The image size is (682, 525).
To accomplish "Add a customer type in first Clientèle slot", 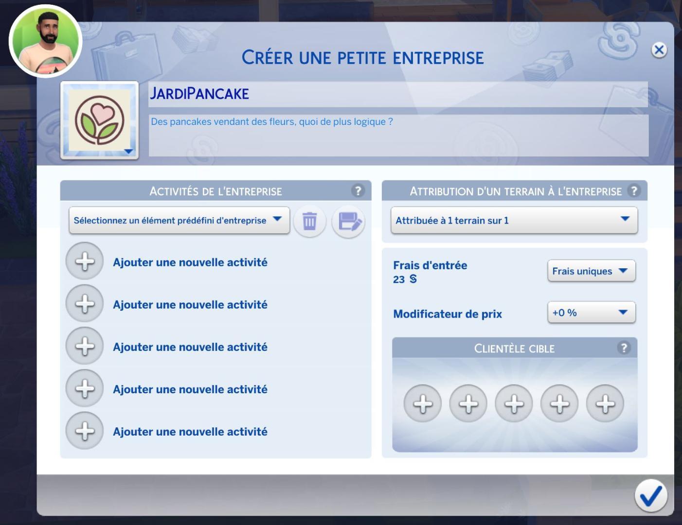I will pyautogui.click(x=422, y=403).
